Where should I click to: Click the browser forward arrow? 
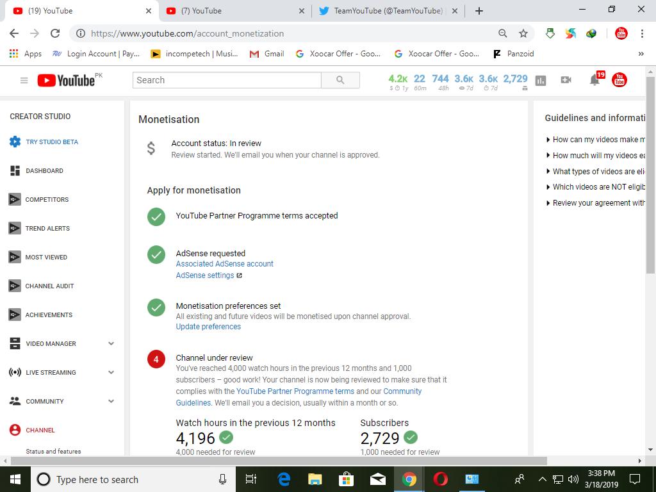pos(35,33)
